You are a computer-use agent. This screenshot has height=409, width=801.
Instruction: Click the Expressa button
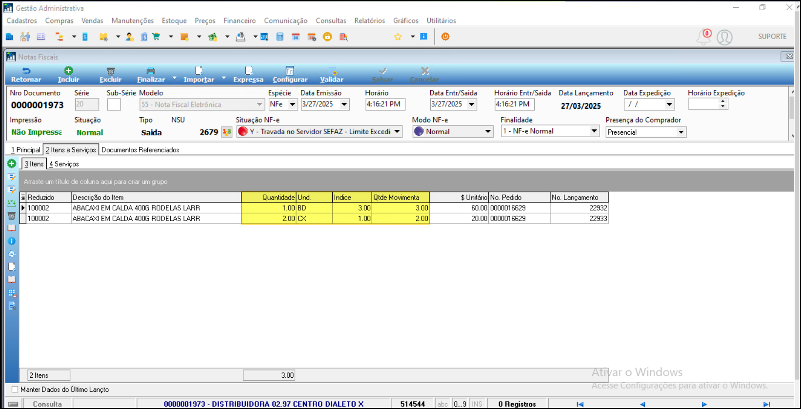[248, 75]
